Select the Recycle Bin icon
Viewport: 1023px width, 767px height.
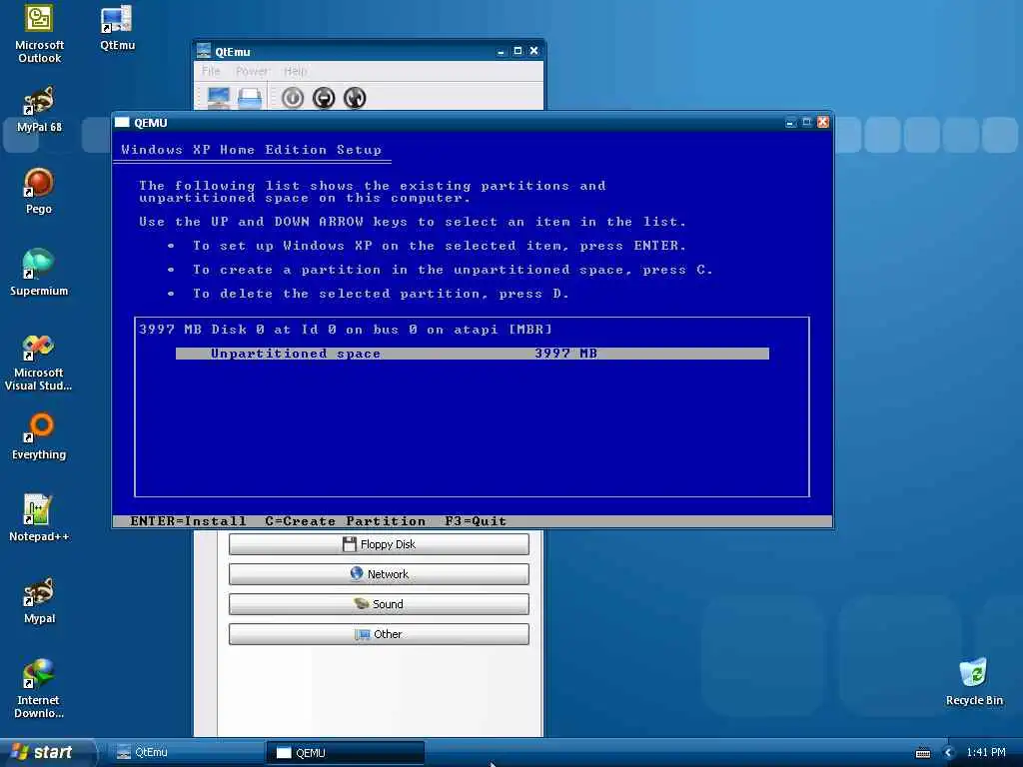(x=974, y=682)
